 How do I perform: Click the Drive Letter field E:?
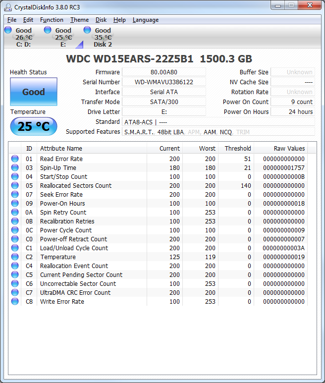click(x=164, y=111)
